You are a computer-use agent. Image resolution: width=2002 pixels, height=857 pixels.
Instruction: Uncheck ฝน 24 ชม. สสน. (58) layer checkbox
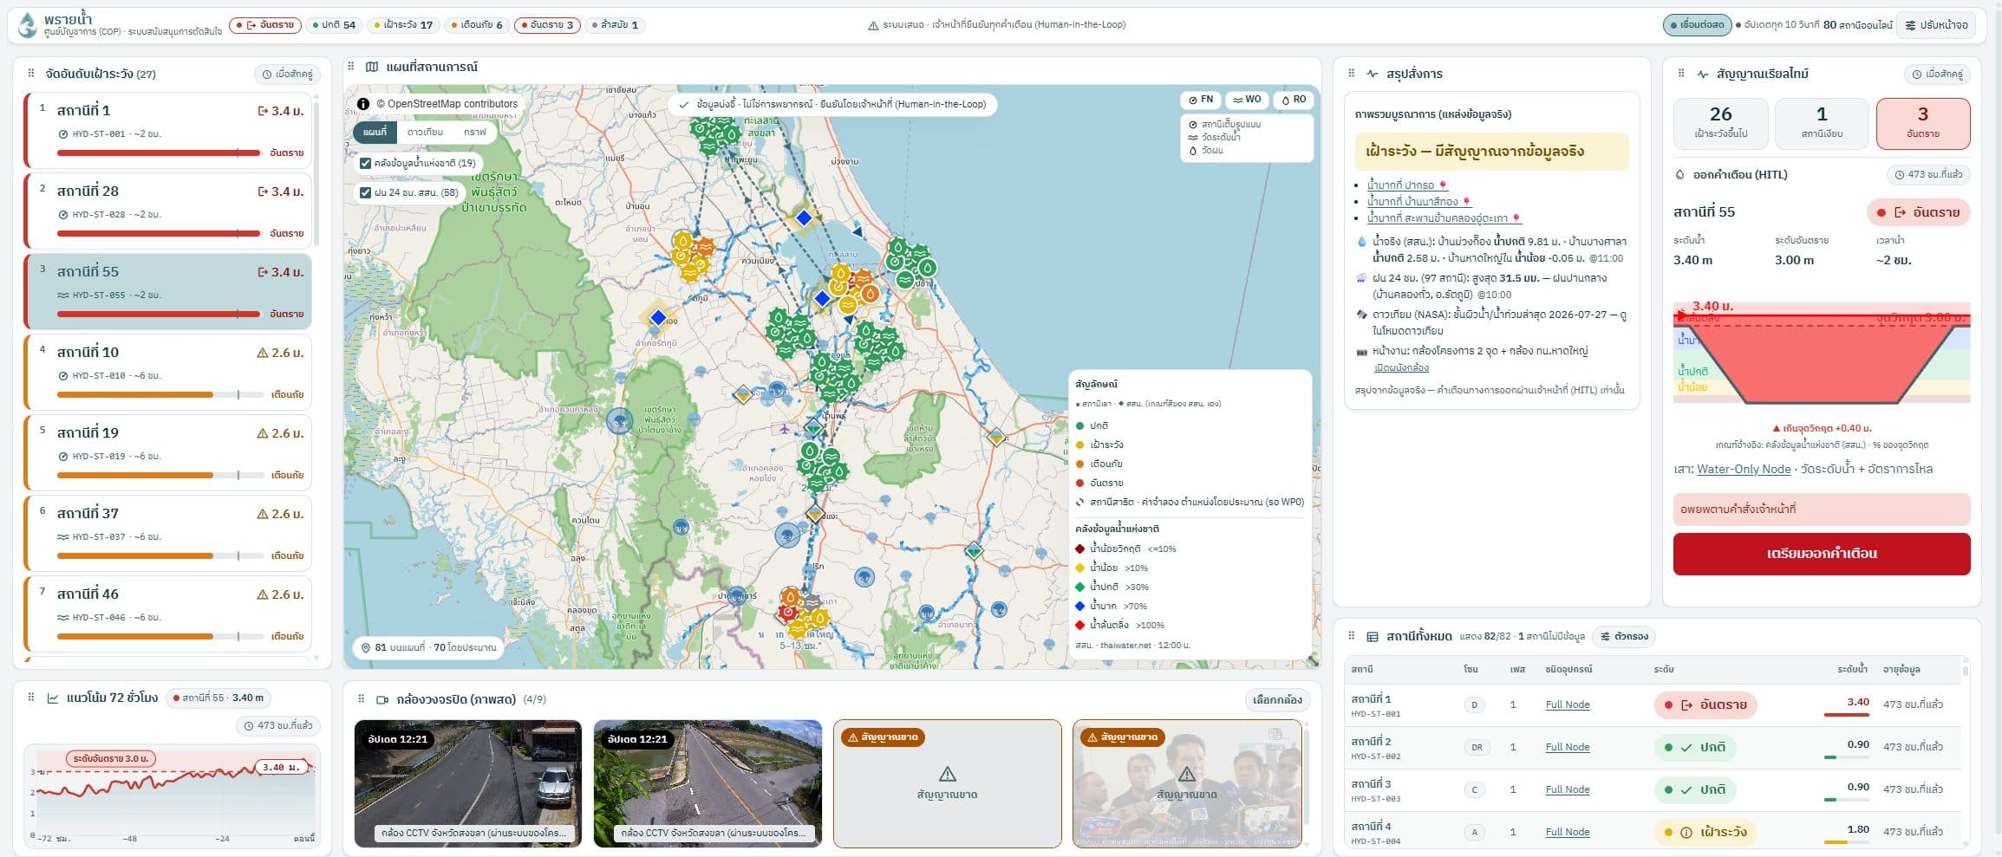[x=365, y=192]
